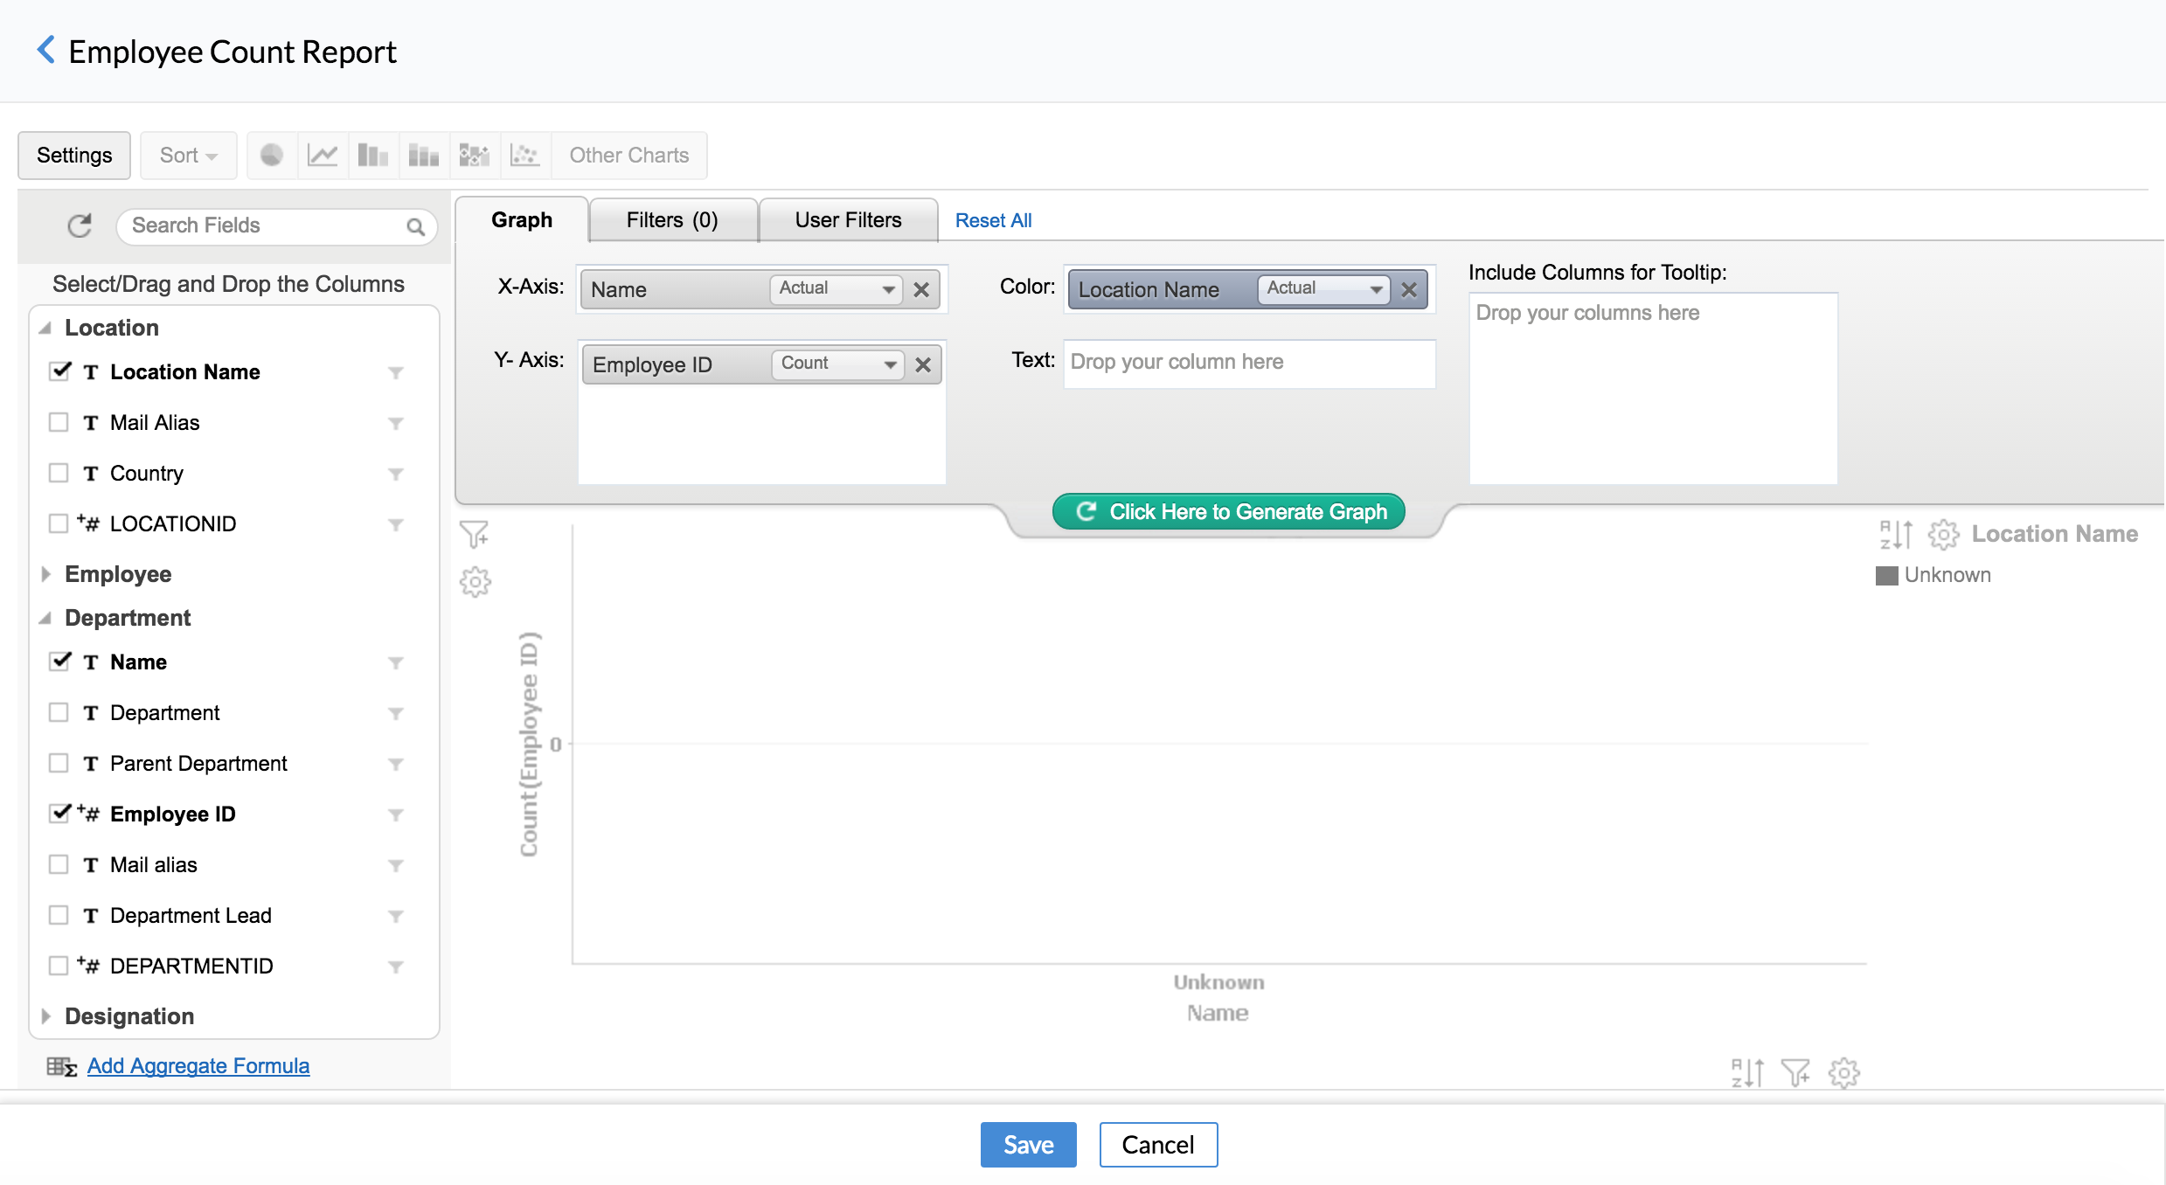Open the legend settings gear icon
The width and height of the screenshot is (2166, 1185).
[x=1943, y=534]
